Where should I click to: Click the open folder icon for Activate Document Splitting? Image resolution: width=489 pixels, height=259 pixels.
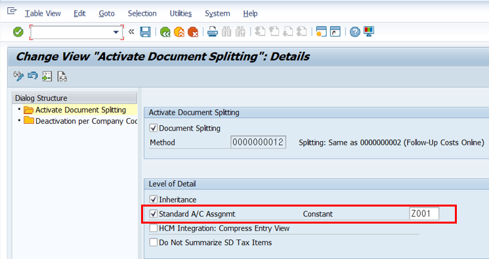29,110
